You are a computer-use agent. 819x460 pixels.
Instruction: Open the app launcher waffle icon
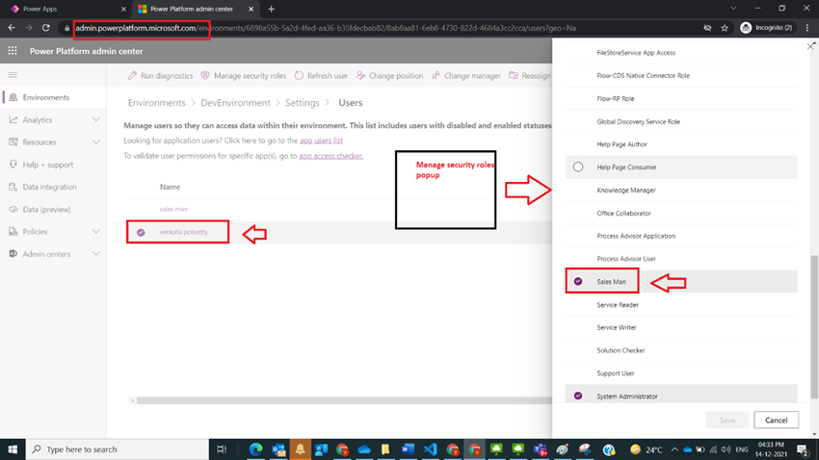point(13,51)
